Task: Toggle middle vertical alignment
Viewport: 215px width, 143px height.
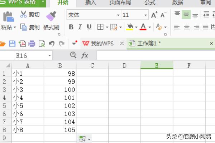Action: click(186, 14)
